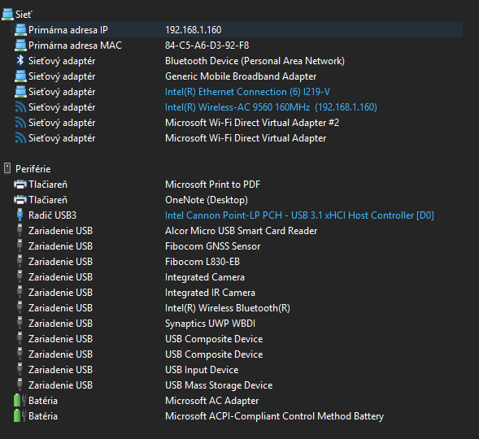Click the USB plug icon of Integrated IR Camera
Image resolution: width=479 pixels, height=439 pixels.
click(x=20, y=292)
